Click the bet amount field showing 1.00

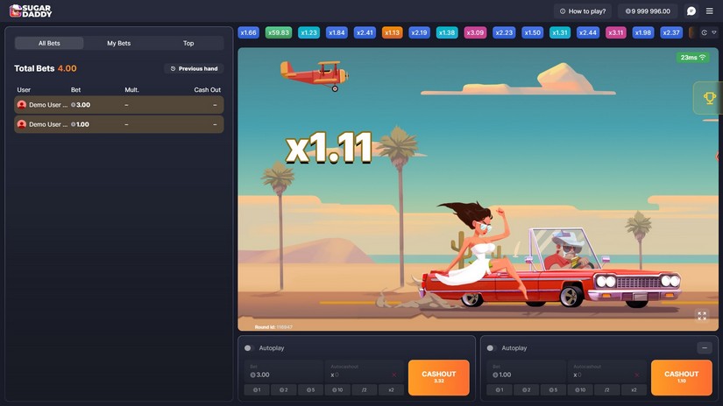click(526, 371)
